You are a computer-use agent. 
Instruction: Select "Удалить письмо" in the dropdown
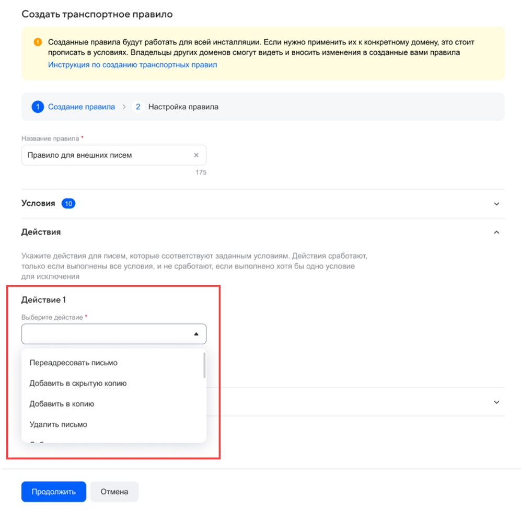coord(59,424)
